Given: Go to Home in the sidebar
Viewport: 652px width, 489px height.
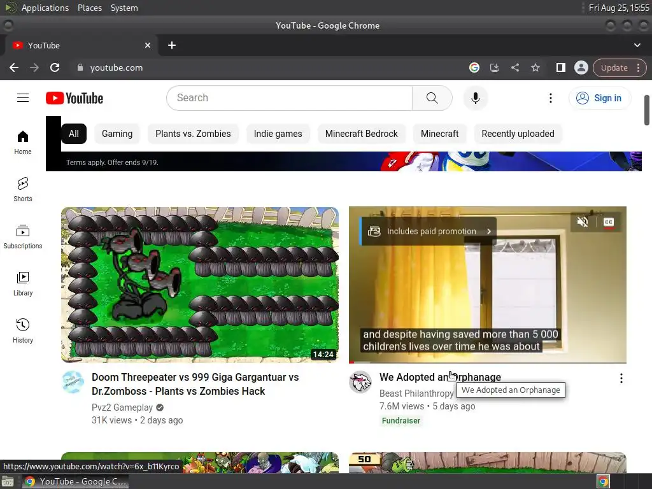Looking at the screenshot, I should (x=23, y=143).
